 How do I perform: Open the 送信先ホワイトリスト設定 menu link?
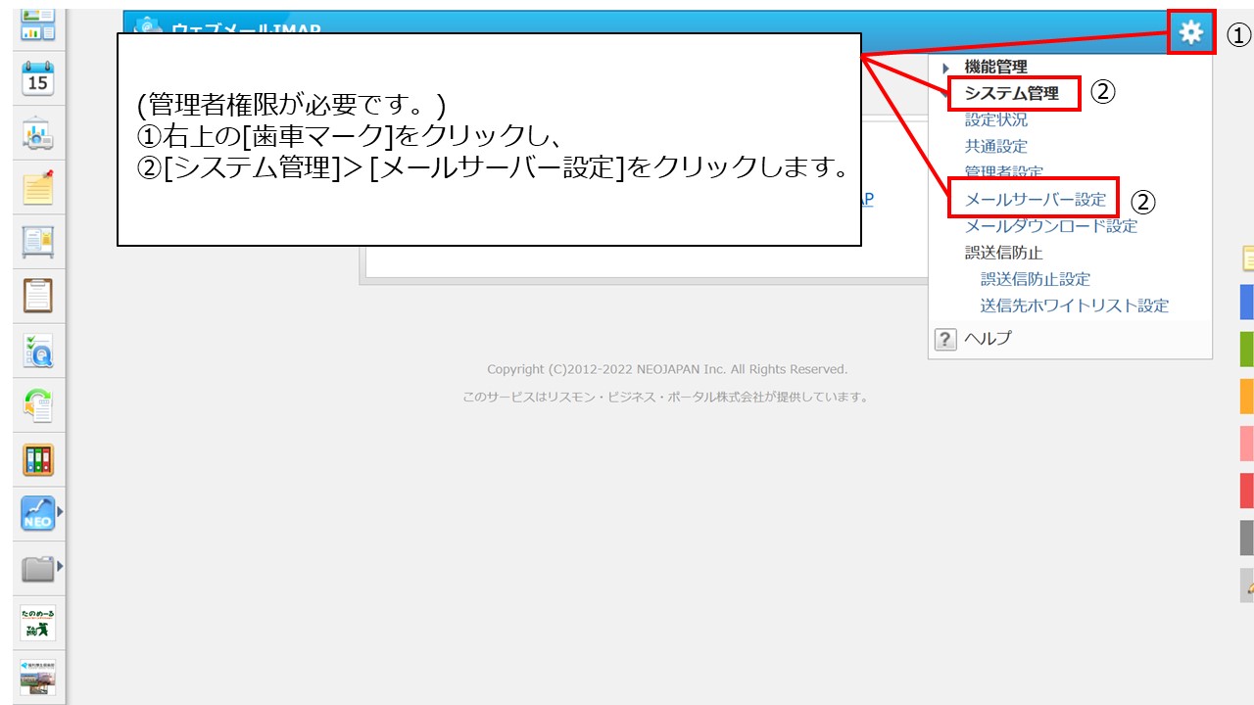[1075, 305]
